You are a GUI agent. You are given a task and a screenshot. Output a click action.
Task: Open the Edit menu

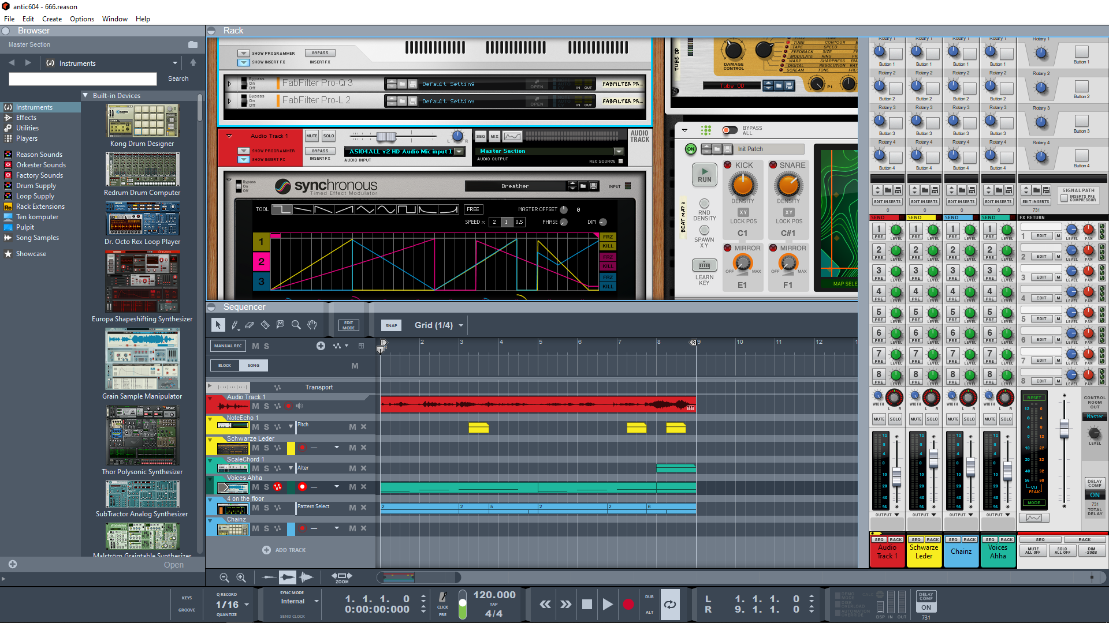point(28,18)
